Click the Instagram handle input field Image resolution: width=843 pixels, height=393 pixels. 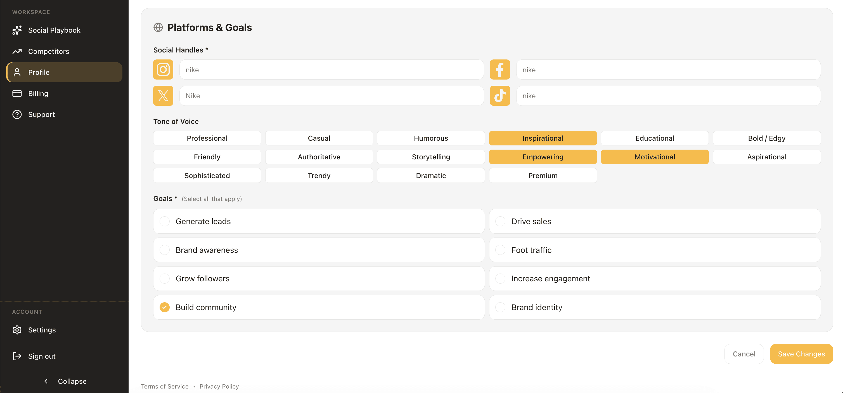[331, 69]
